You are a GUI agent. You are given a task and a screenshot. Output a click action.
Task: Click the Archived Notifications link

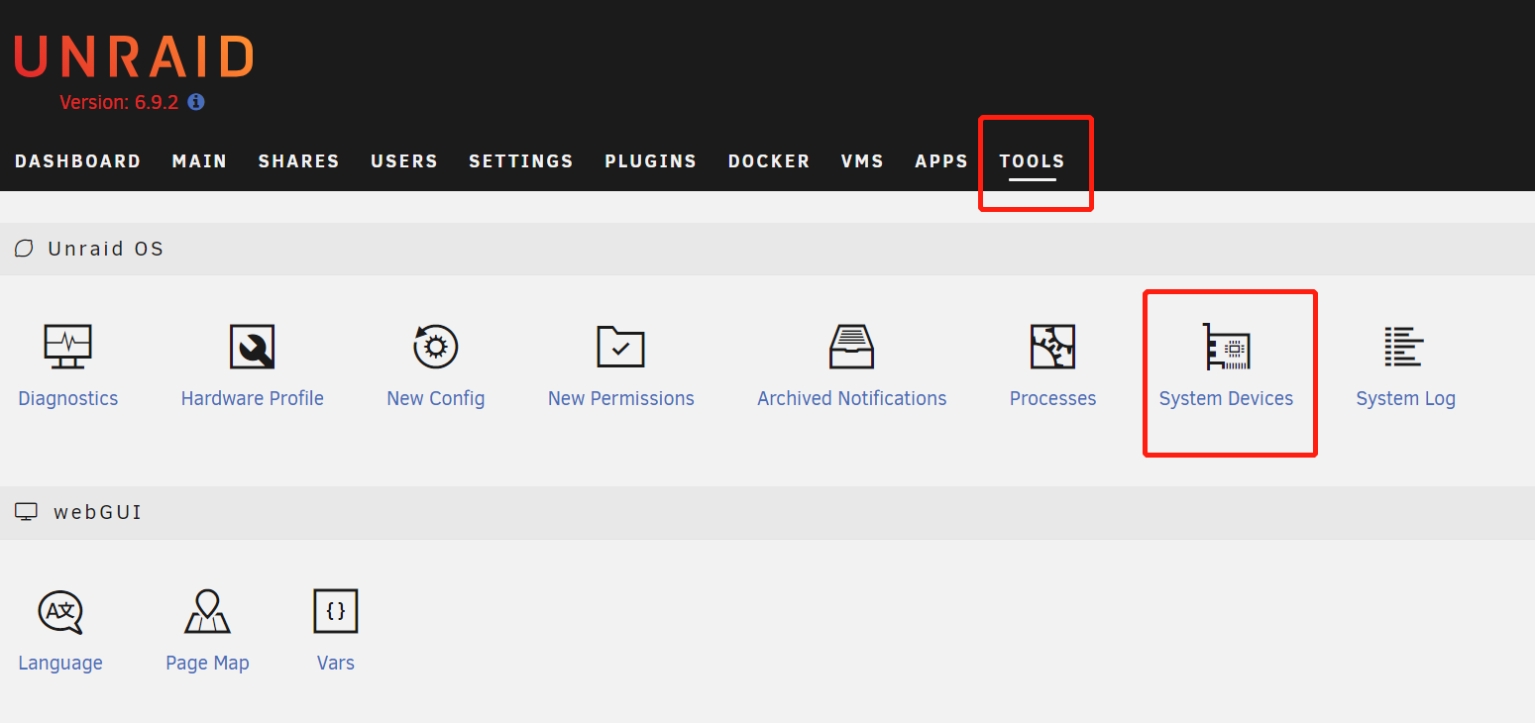pos(851,398)
